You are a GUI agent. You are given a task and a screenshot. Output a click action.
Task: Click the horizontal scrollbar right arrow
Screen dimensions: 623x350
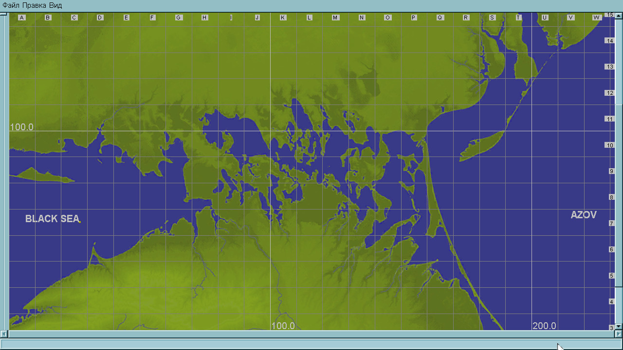(619, 334)
